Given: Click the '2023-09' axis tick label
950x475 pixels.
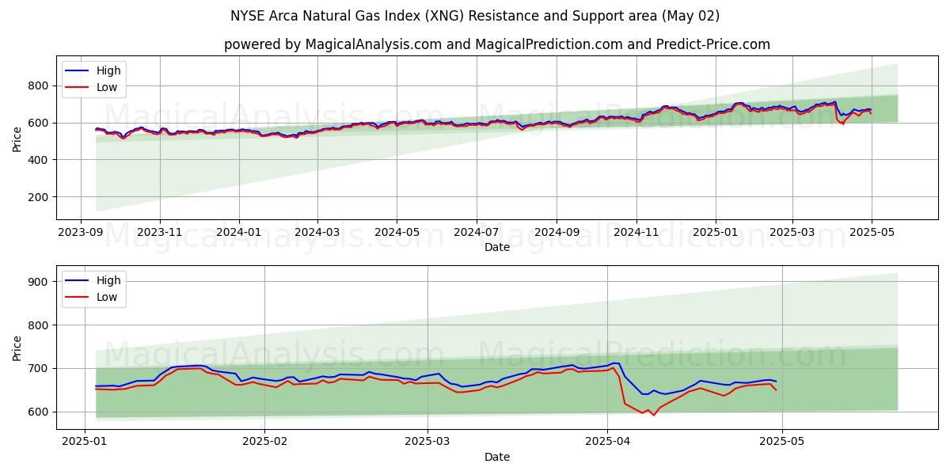Looking at the screenshot, I should point(80,233).
